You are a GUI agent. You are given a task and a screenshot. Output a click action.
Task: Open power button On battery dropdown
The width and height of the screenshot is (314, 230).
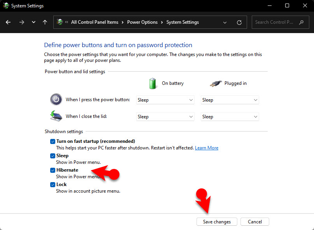165,100
